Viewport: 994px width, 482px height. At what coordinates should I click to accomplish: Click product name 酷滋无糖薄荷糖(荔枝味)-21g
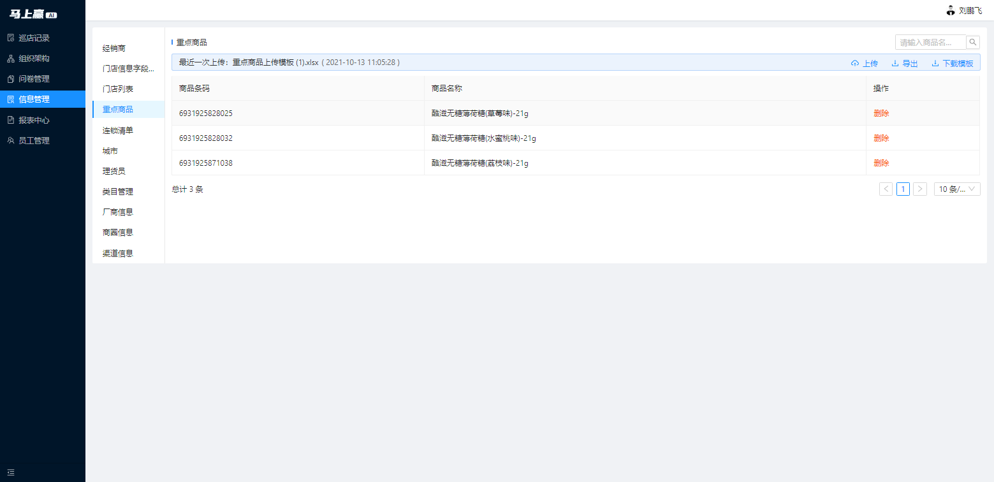480,163
